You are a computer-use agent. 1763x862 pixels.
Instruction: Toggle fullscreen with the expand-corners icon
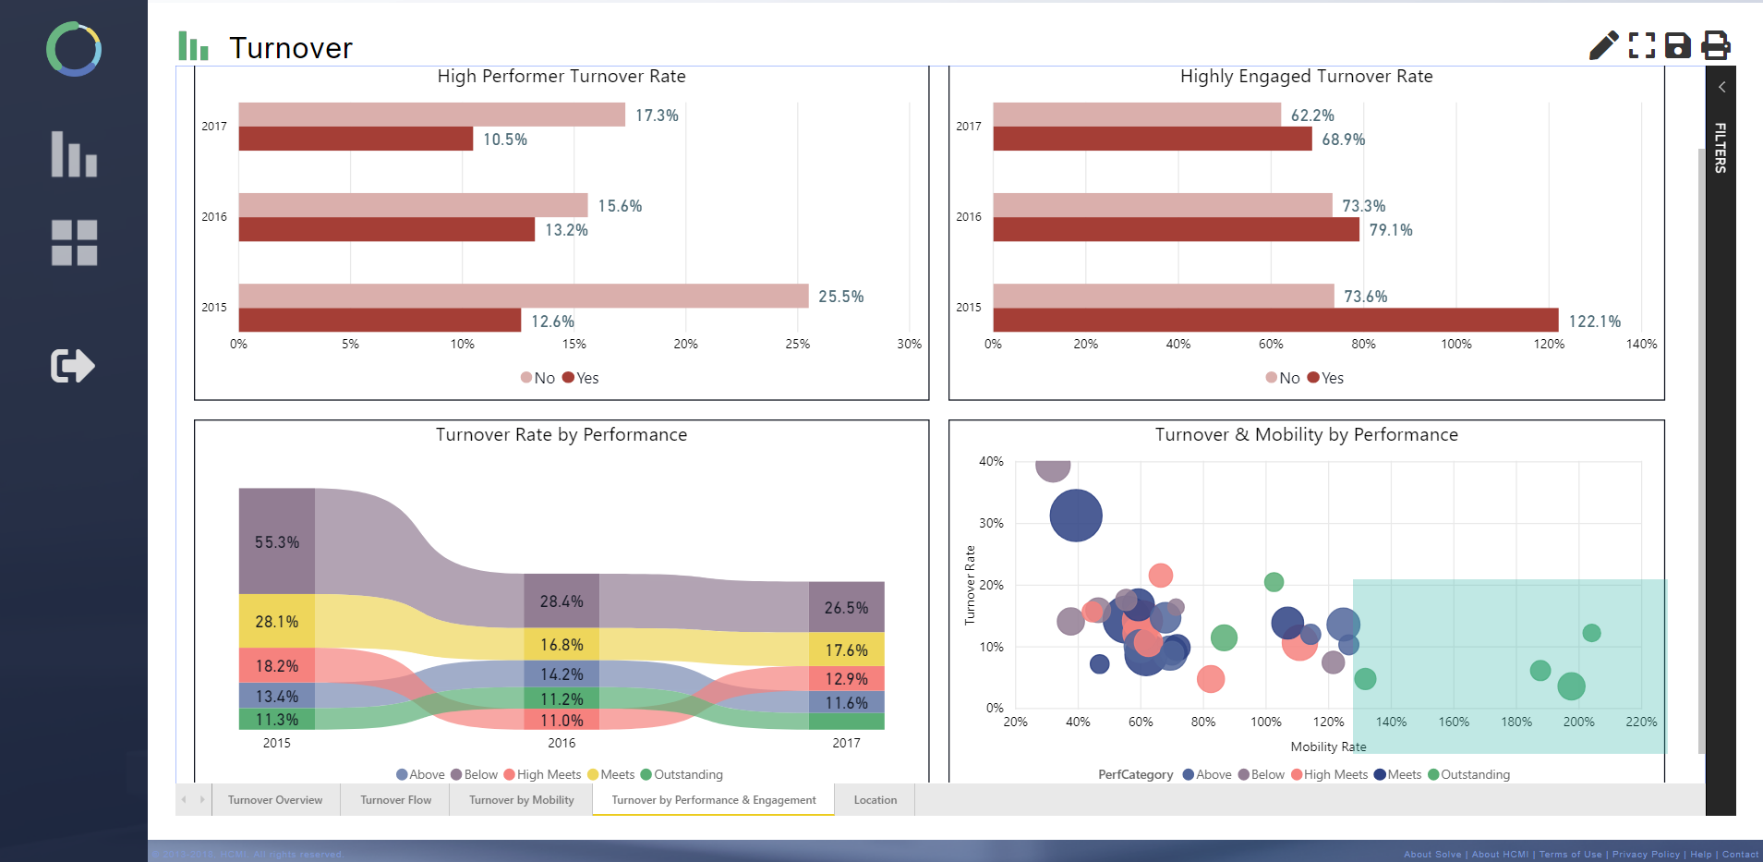[1641, 45]
